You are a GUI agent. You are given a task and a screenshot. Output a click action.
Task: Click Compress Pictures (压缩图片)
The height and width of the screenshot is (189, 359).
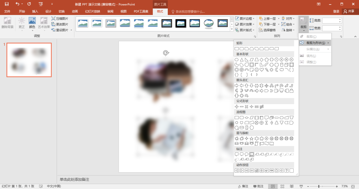tap(60, 19)
